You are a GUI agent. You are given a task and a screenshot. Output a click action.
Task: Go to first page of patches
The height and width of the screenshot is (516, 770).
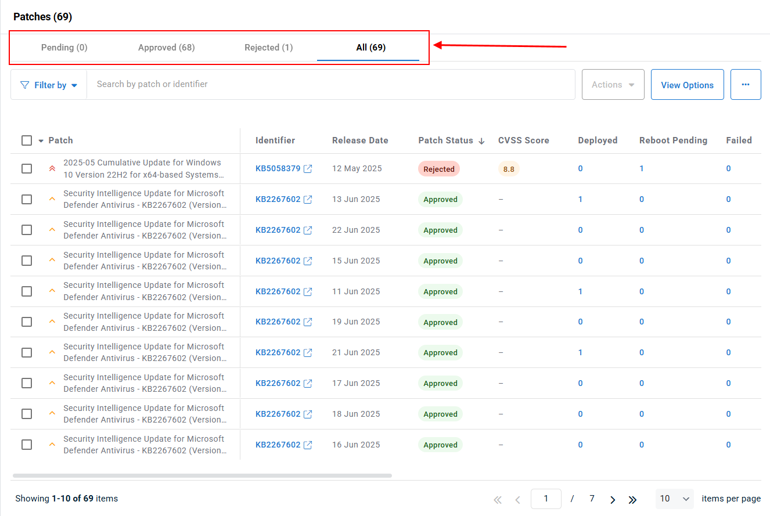point(498,500)
